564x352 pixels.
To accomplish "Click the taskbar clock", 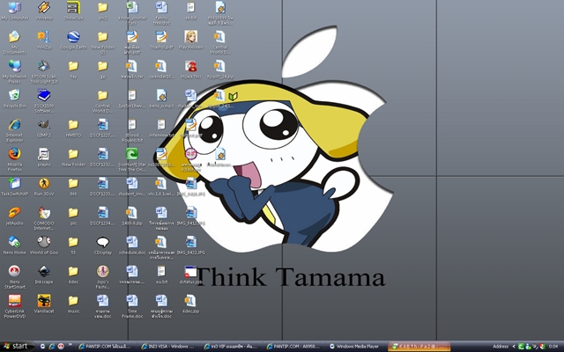I will (x=553, y=347).
